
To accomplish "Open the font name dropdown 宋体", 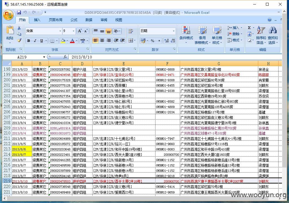I will [x=60, y=31].
